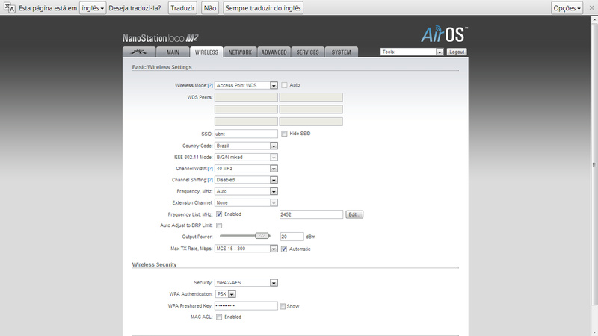Screen dimensions: 598x336
Task: Uncheck the Automatic TX rate checkbox
Action: pos(284,249)
